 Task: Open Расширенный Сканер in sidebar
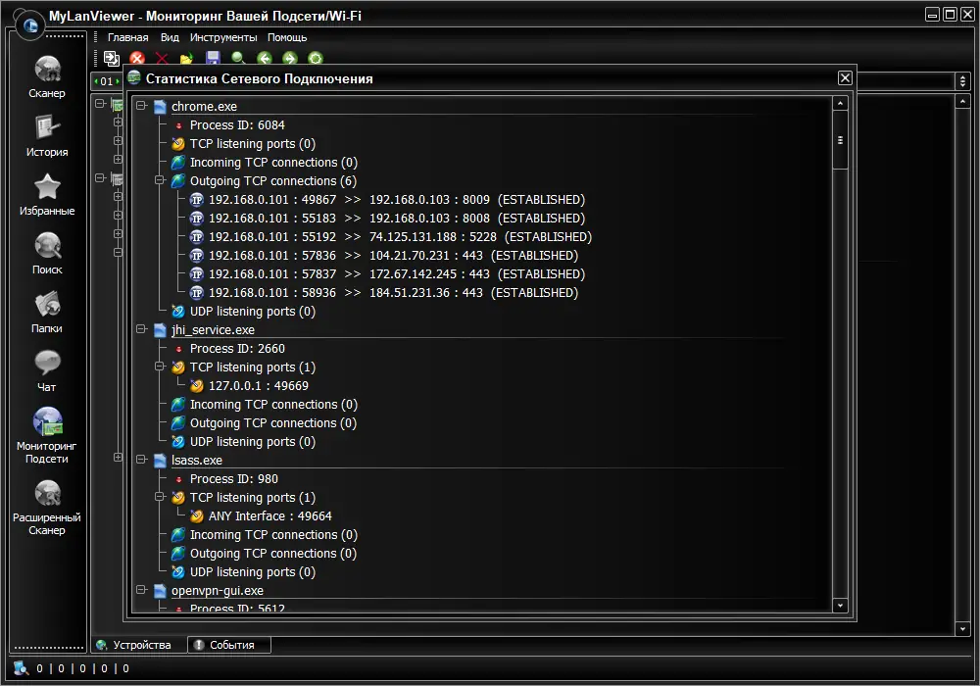click(x=47, y=508)
